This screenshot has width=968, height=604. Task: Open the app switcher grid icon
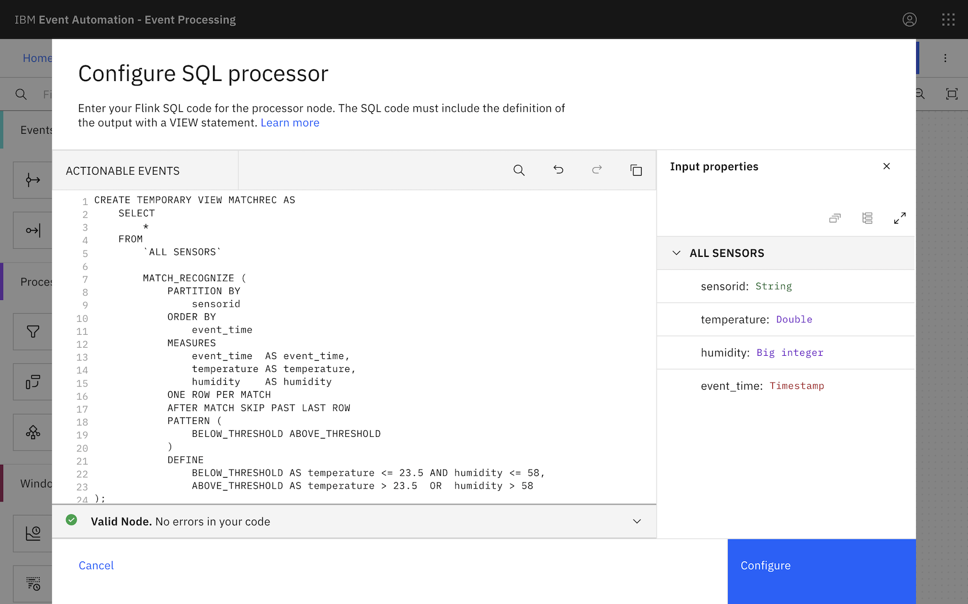tap(948, 20)
